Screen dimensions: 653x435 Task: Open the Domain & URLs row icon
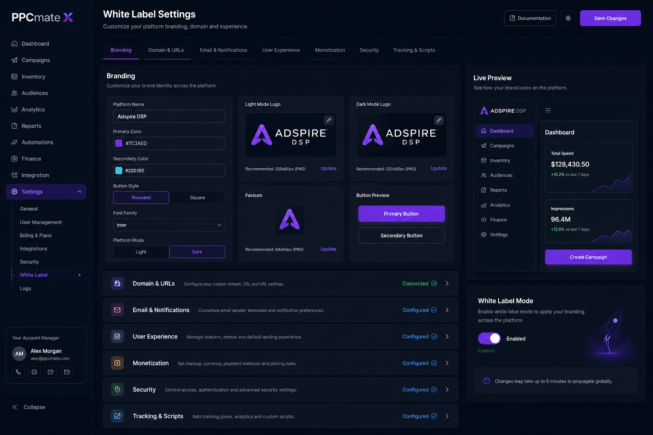(117, 283)
